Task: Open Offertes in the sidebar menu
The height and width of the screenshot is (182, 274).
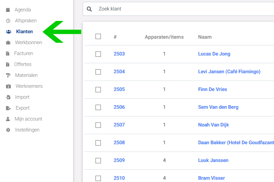Action: click(23, 64)
